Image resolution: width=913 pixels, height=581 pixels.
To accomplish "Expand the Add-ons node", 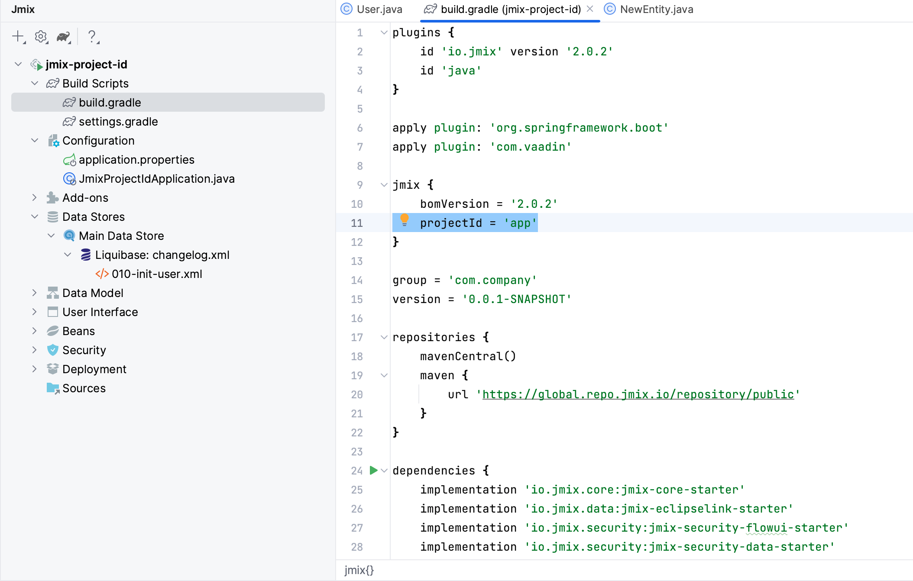I will coord(35,197).
